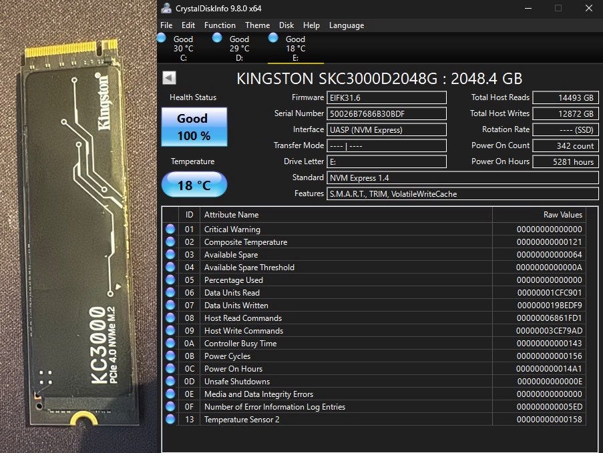603x453 pixels.
Task: Click the Power On Hours value 5281 hours
Action: tap(566, 161)
